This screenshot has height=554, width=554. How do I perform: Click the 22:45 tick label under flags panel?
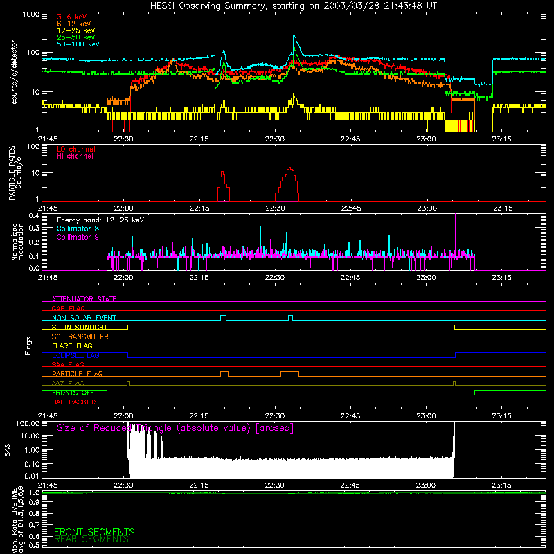click(x=350, y=416)
